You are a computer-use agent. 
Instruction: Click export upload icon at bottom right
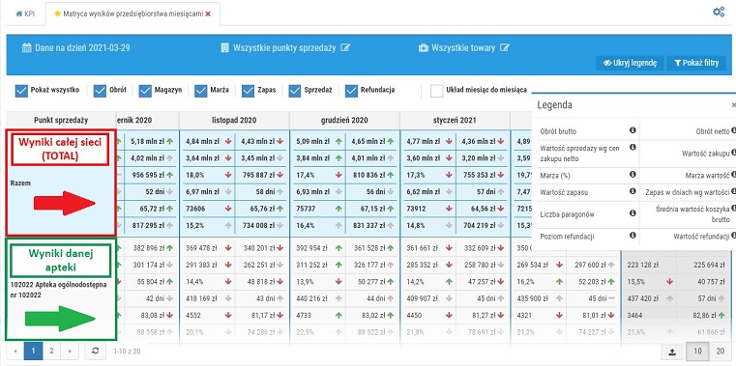(x=672, y=351)
